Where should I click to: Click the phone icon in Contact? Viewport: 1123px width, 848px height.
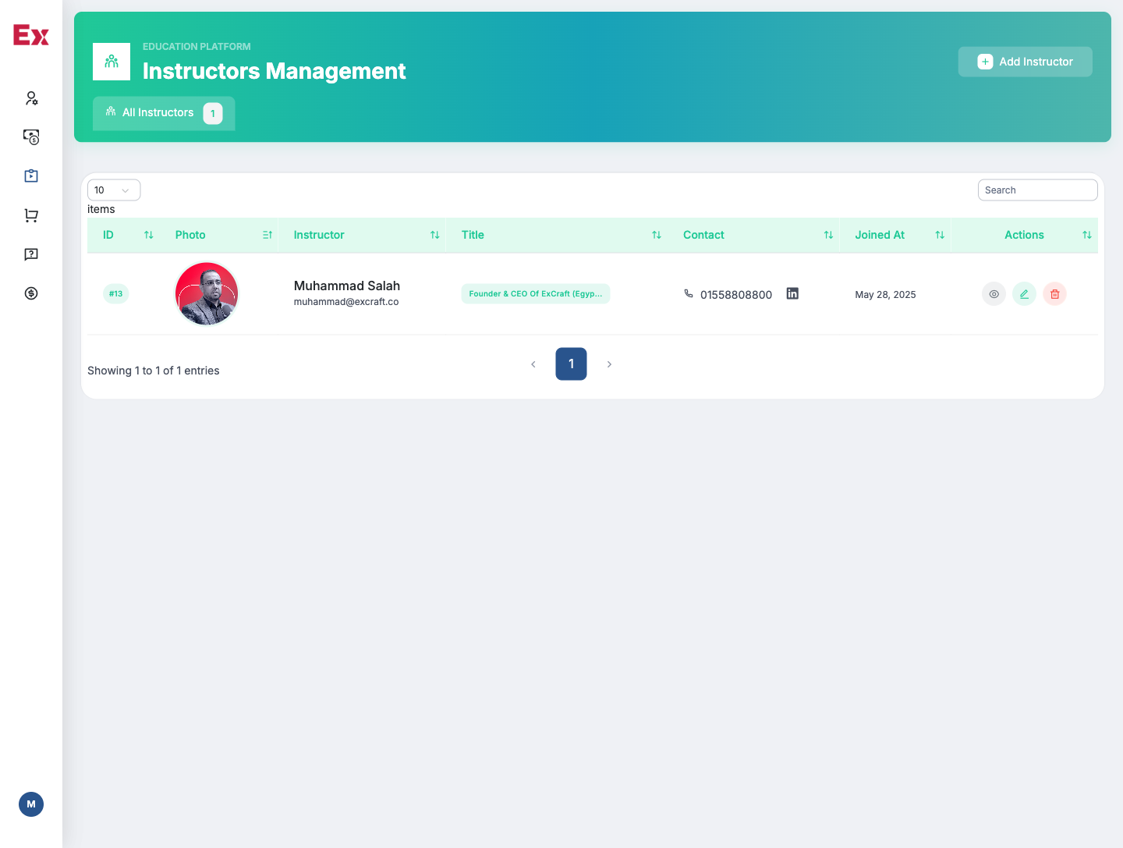pyautogui.click(x=689, y=294)
